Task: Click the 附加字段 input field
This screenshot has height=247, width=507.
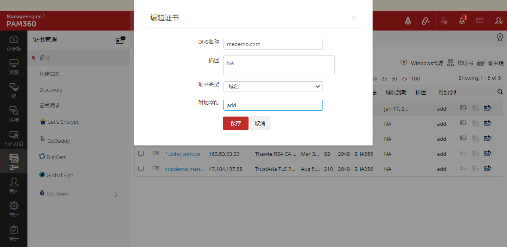Action: point(273,105)
